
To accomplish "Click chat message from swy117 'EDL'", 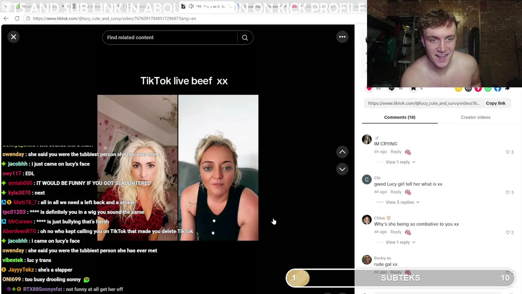I will pyautogui.click(x=18, y=174).
